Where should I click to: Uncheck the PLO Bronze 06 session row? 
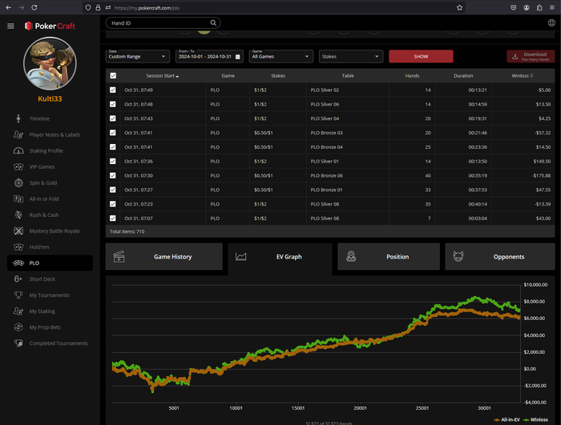coord(113,175)
